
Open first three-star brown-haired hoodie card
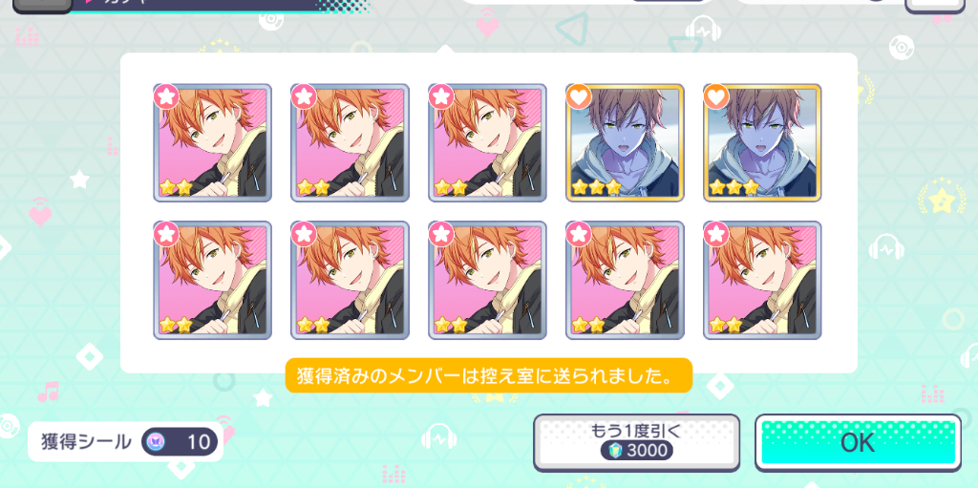pyautogui.click(x=625, y=143)
